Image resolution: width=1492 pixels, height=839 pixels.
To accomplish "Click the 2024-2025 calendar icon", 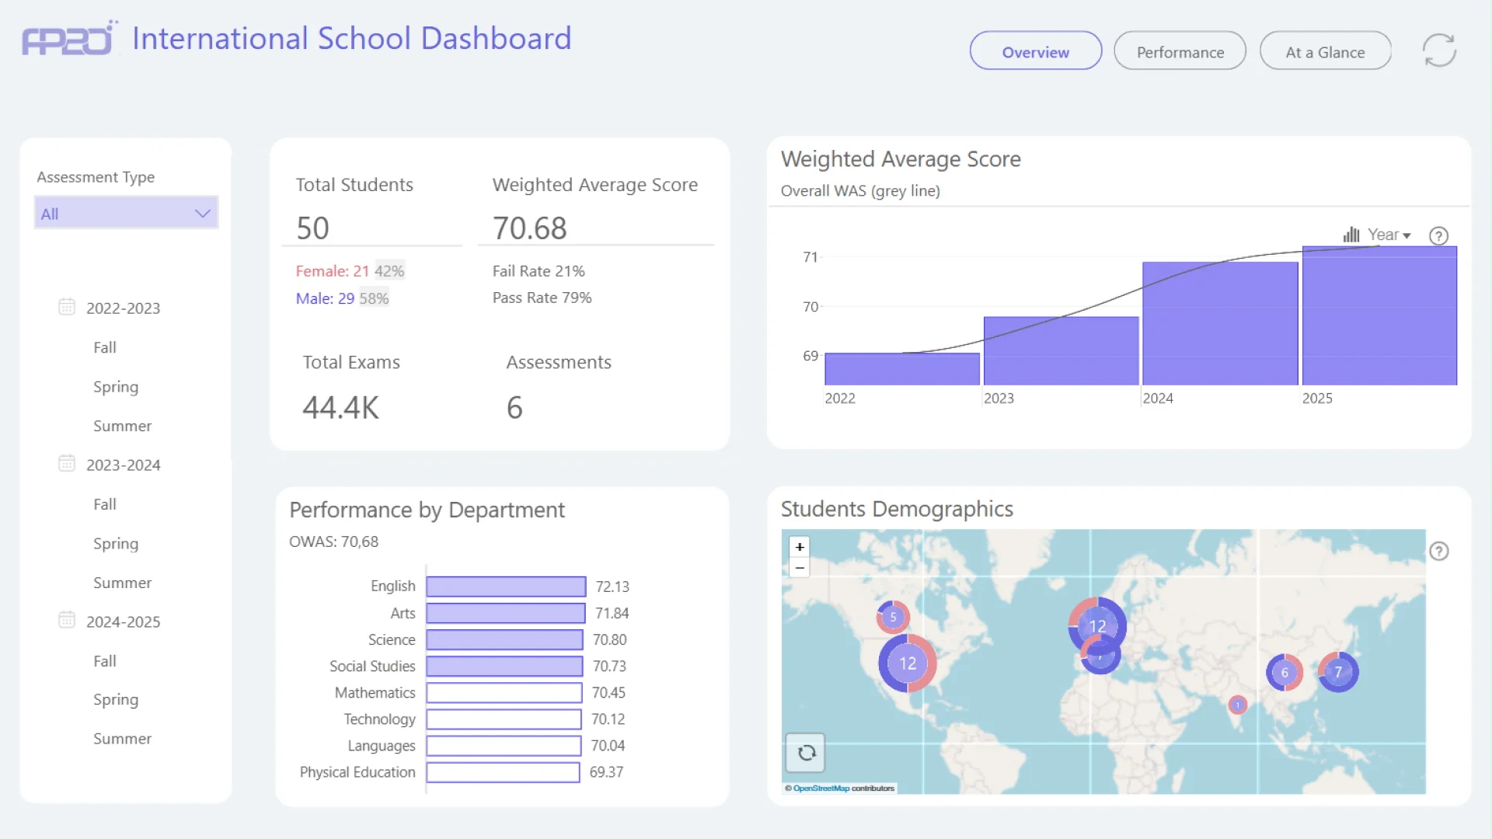I will coord(67,621).
